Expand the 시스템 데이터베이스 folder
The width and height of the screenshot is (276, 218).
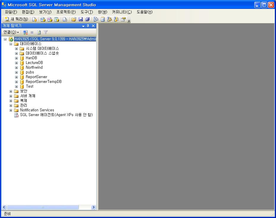tap(16, 49)
